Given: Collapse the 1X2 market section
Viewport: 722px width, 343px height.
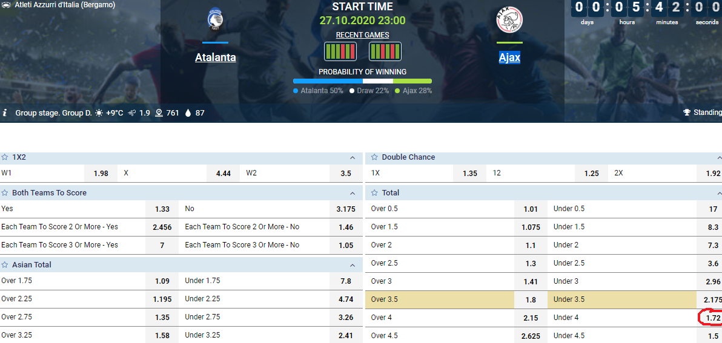Looking at the screenshot, I should point(353,158).
